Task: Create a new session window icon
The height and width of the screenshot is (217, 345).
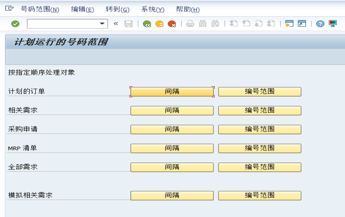Action: coord(289,23)
